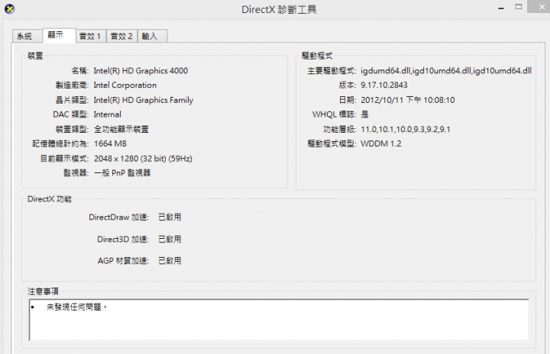The width and height of the screenshot is (550, 354).
Task: Click Direct3D 加速 status 已啟用
Action: (170, 240)
